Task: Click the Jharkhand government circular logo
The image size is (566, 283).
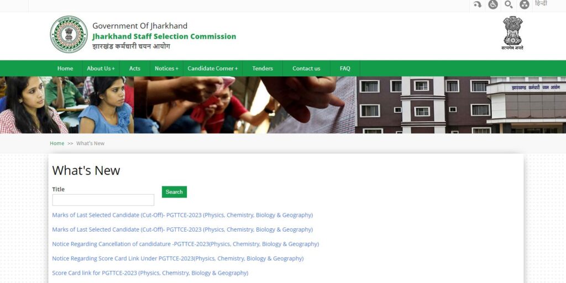Action: click(69, 34)
